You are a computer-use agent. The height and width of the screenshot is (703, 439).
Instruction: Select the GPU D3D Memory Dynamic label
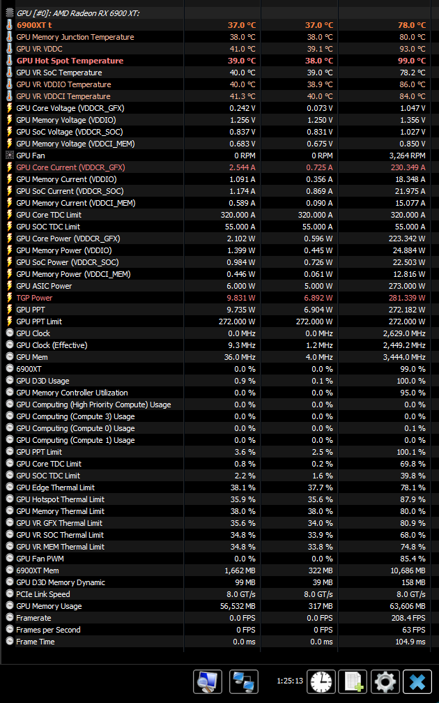[61, 582]
